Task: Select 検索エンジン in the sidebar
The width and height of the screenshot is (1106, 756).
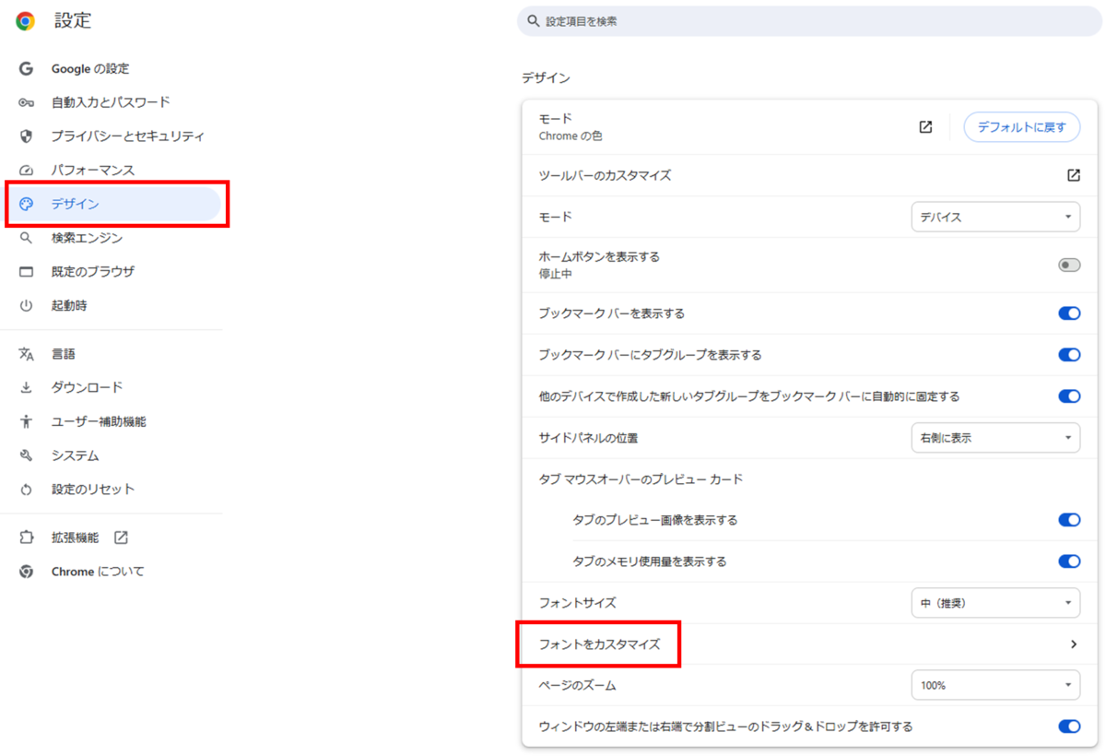Action: [87, 238]
